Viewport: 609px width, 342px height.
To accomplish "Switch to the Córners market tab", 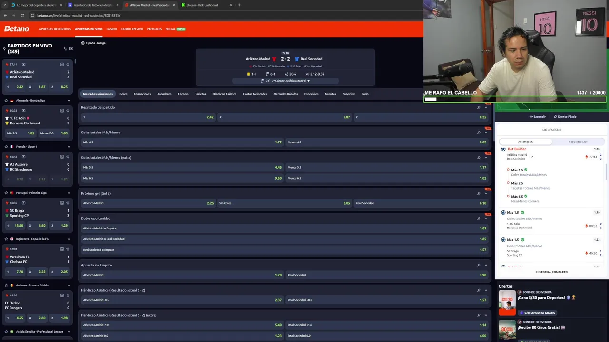I will click(183, 94).
